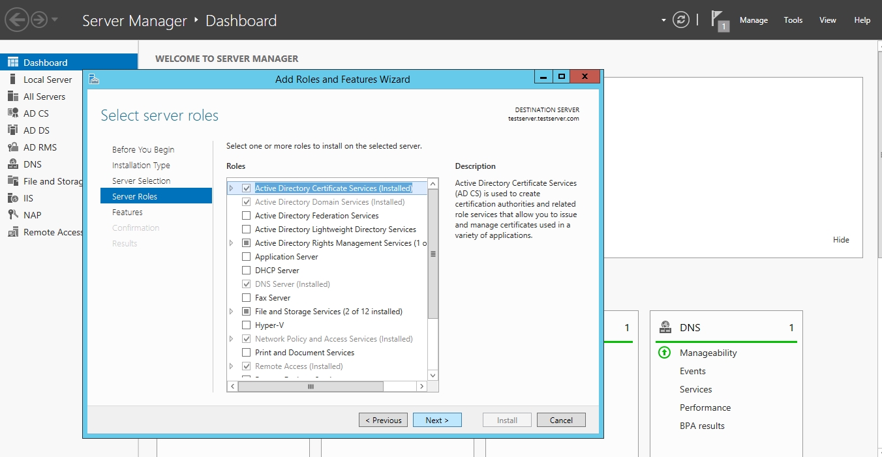Expand Network Policy and Access Services node
This screenshot has width=882, height=457.
231,338
